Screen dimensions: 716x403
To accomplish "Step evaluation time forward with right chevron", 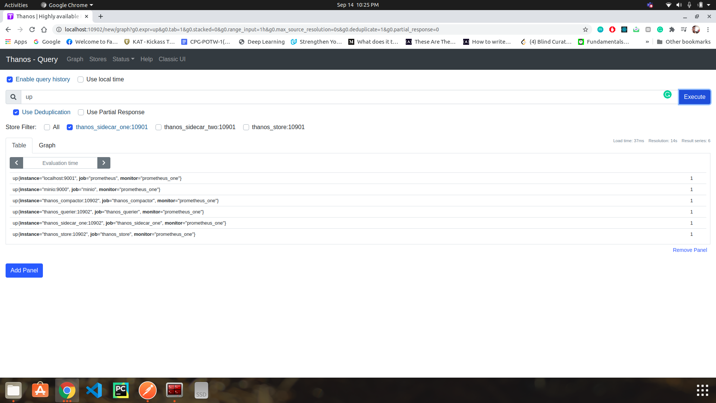I will (104, 163).
